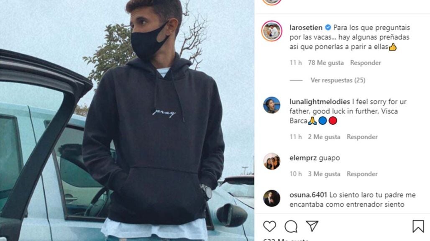Expand Ver respuestas (25) replies
430x241 pixels.
point(338,80)
